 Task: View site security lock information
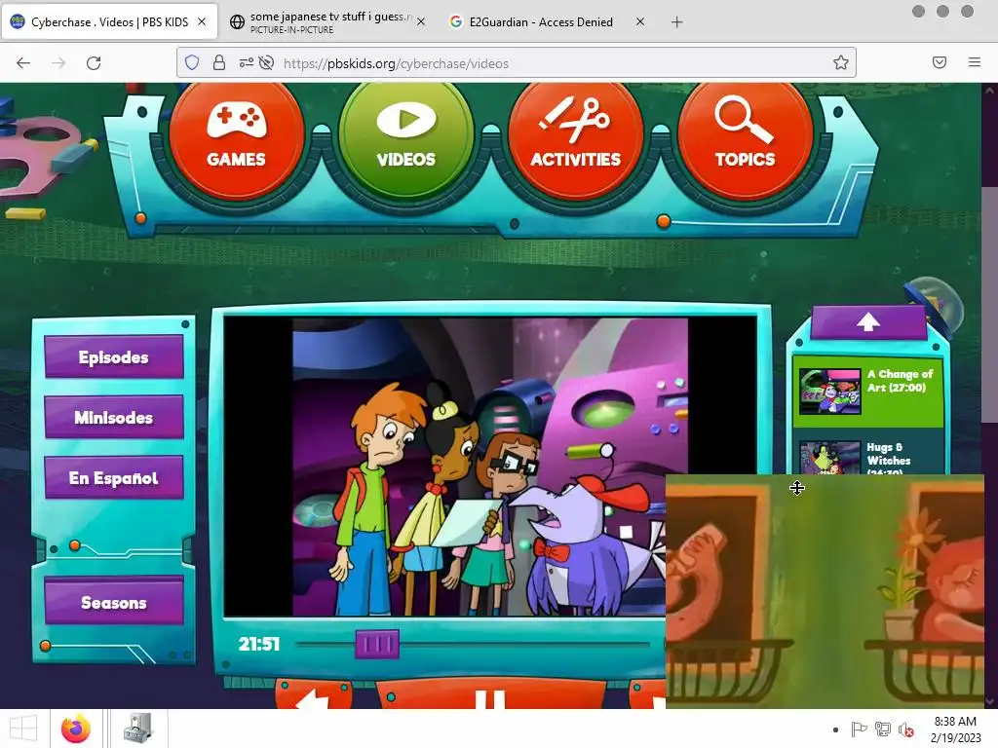[x=219, y=63]
